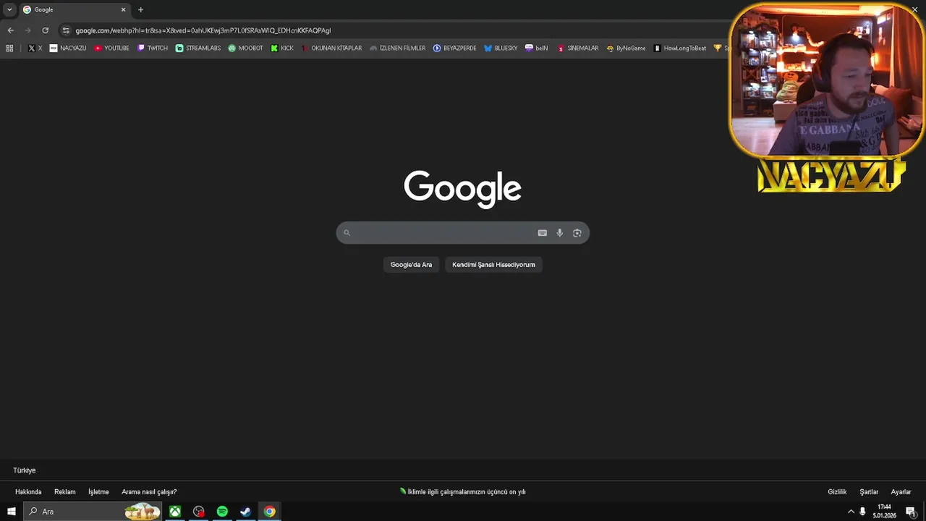The image size is (926, 521).
Task: Switch to Chrome on the taskbar
Action: pyautogui.click(x=269, y=512)
